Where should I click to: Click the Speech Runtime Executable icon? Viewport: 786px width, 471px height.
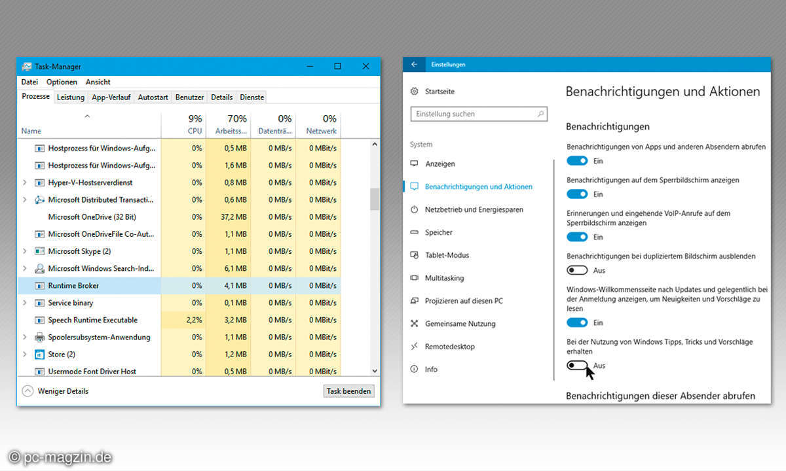(39, 320)
